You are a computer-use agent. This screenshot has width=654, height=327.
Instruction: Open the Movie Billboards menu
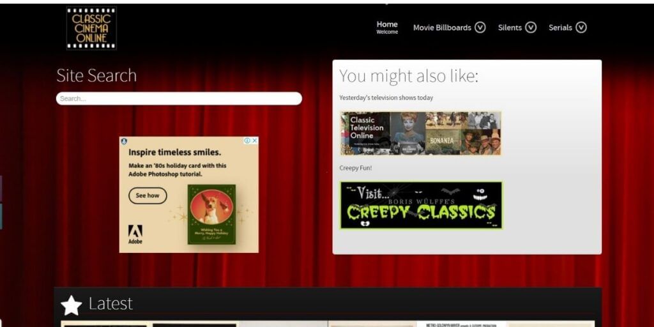point(442,27)
